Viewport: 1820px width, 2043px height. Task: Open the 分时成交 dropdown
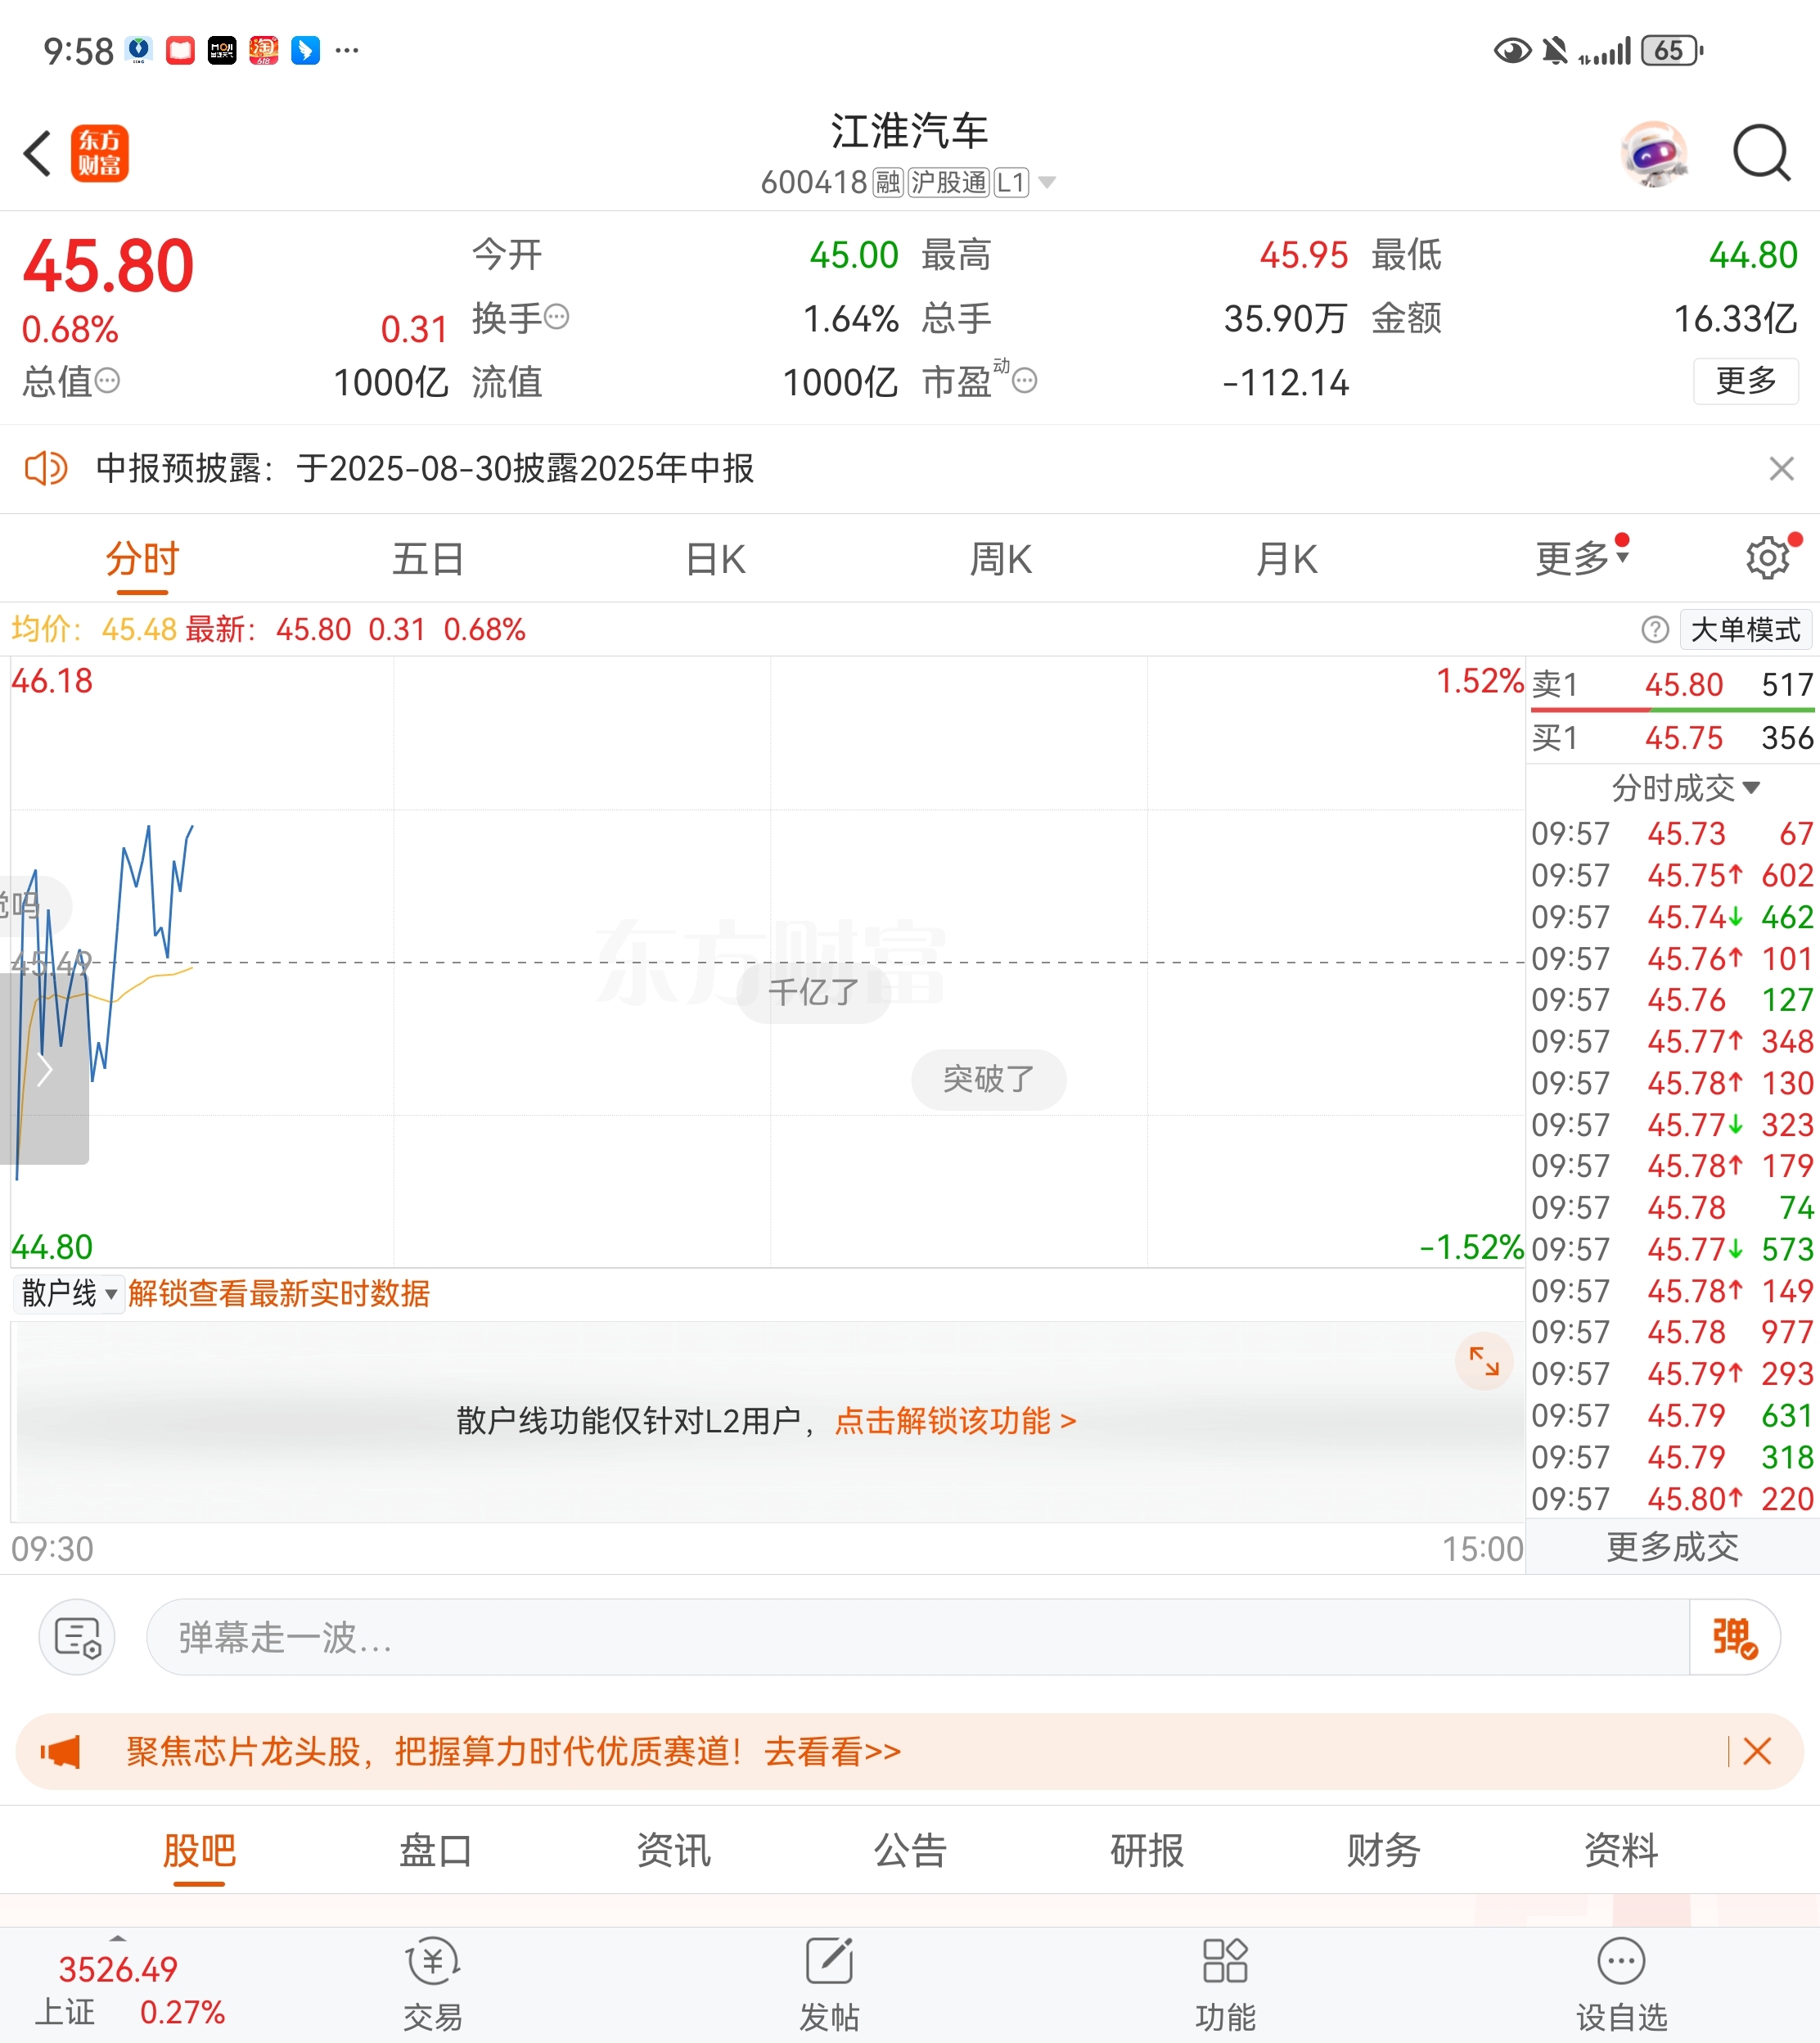(x=1685, y=788)
